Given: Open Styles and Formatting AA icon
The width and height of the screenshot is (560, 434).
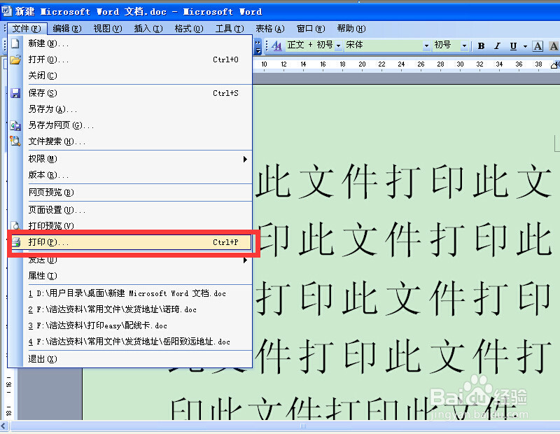Looking at the screenshot, I should 276,45.
